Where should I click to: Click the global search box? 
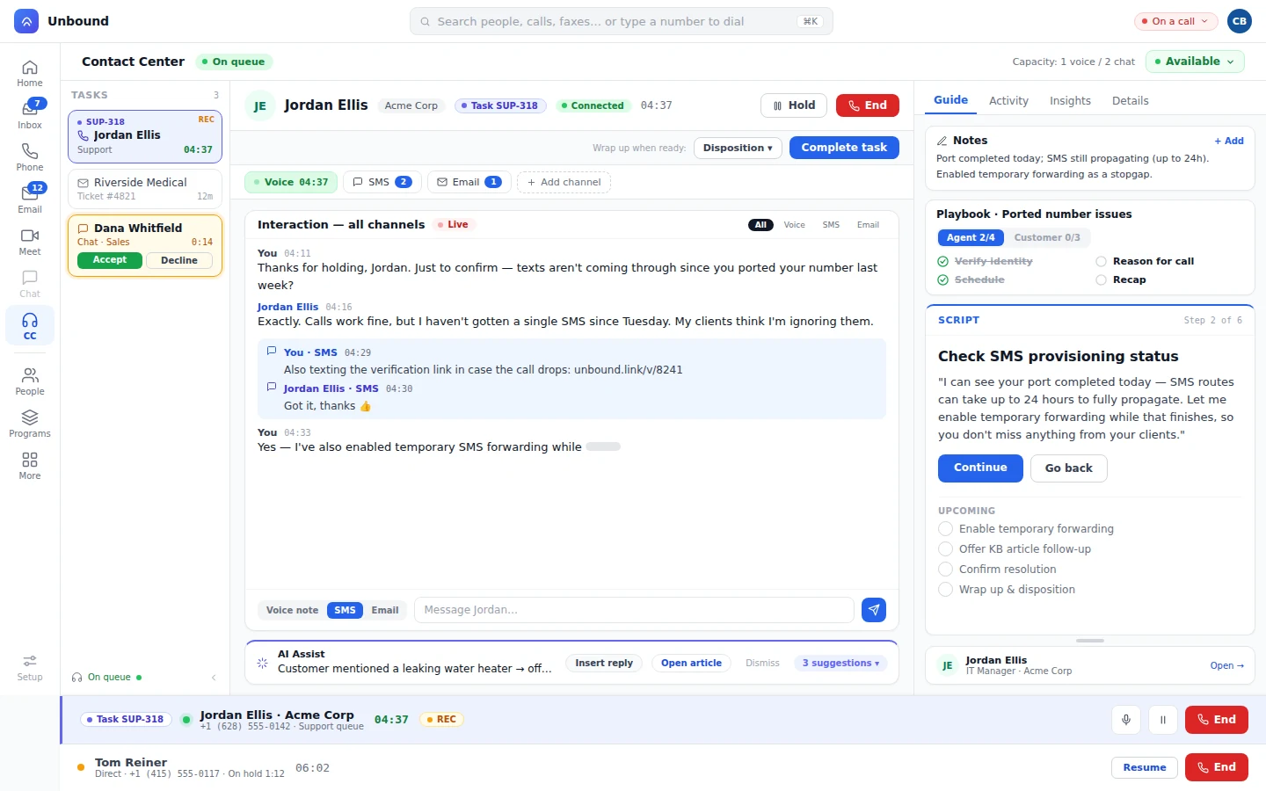click(x=621, y=21)
